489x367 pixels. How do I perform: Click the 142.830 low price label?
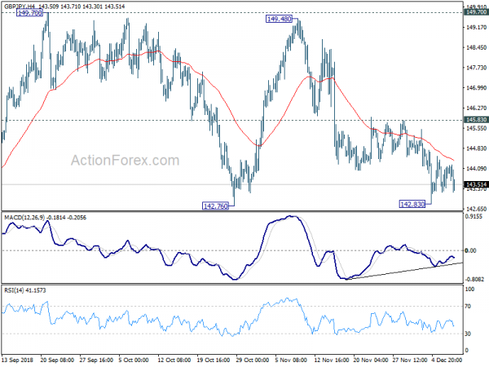412,205
